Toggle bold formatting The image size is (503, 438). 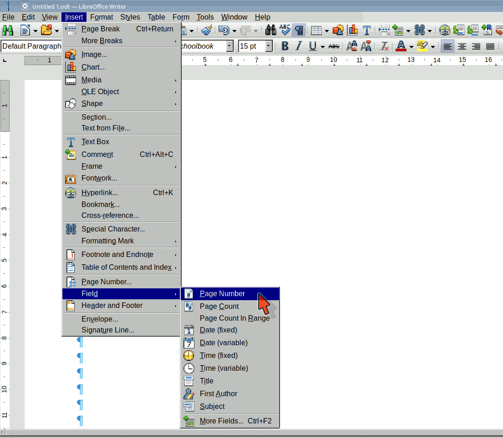click(285, 46)
